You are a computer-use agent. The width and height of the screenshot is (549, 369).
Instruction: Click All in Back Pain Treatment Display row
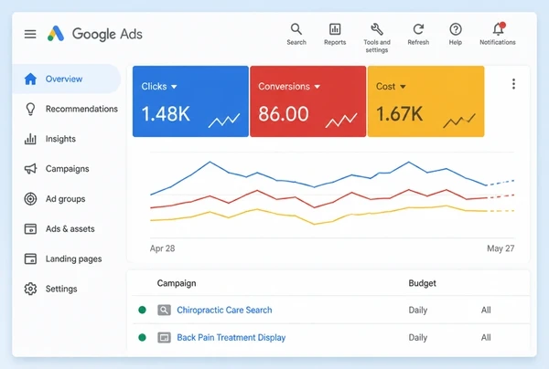[486, 338]
